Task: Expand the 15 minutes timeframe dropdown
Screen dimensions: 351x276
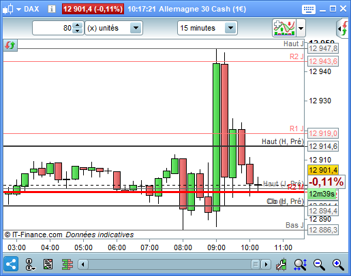Action: [x=230, y=28]
